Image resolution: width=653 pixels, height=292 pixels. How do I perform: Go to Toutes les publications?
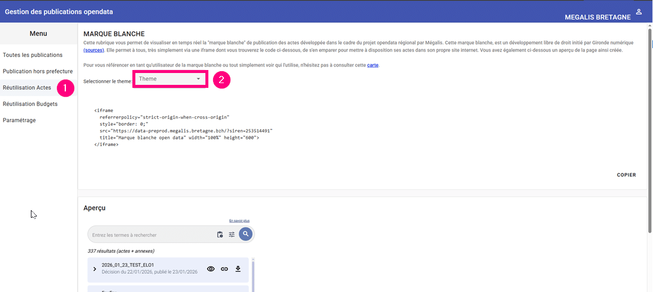click(x=33, y=55)
